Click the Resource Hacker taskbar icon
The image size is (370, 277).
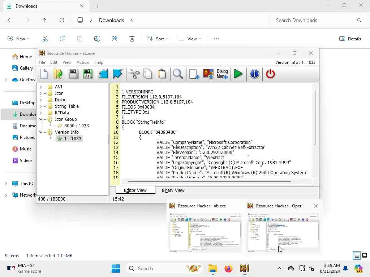coord(245,268)
